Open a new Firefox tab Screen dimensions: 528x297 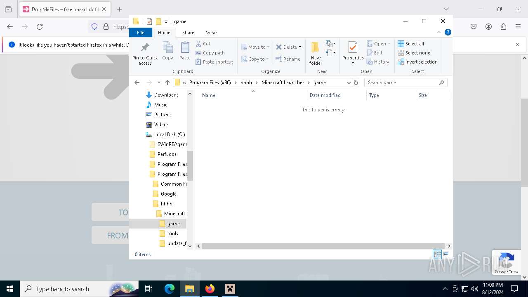(x=119, y=9)
